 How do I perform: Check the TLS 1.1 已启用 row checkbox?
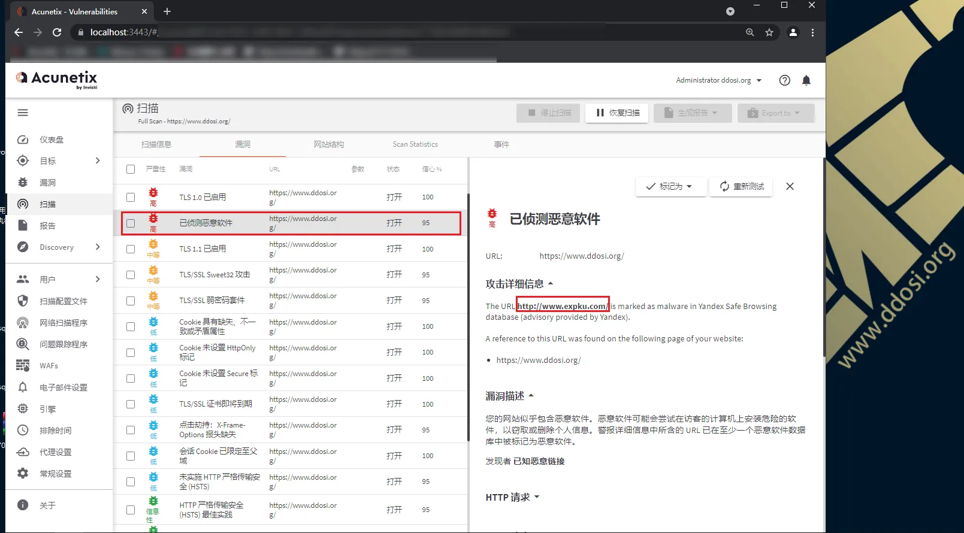131,249
